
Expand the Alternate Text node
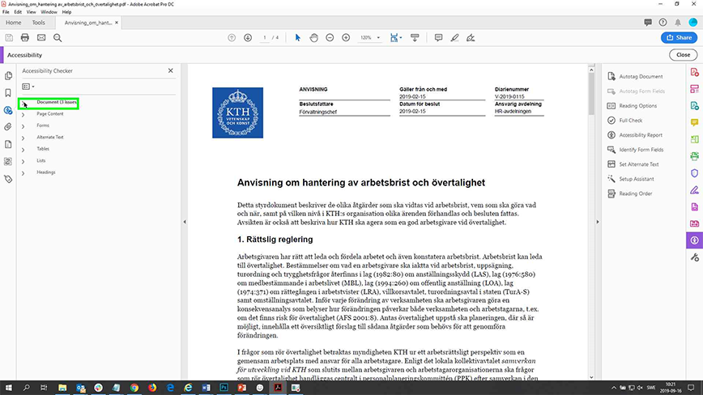click(23, 138)
